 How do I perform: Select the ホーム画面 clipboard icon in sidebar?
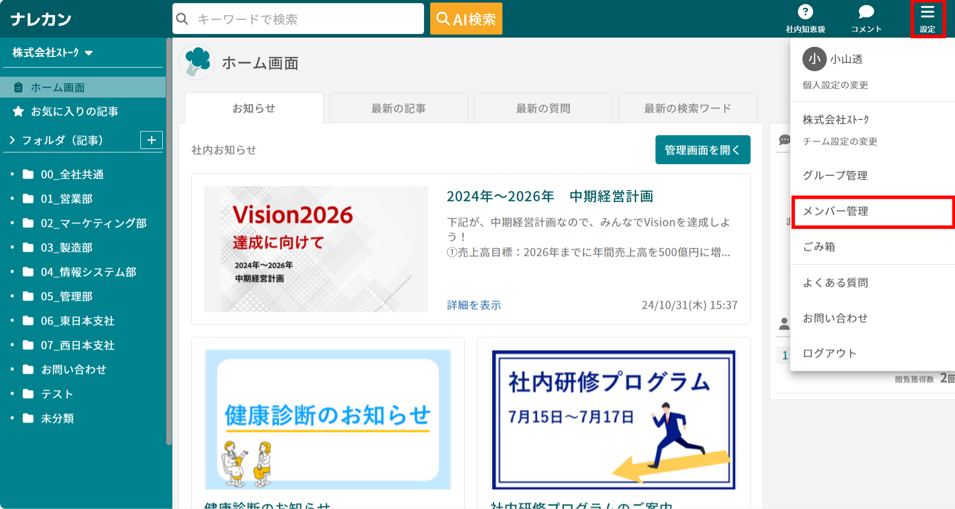point(18,87)
